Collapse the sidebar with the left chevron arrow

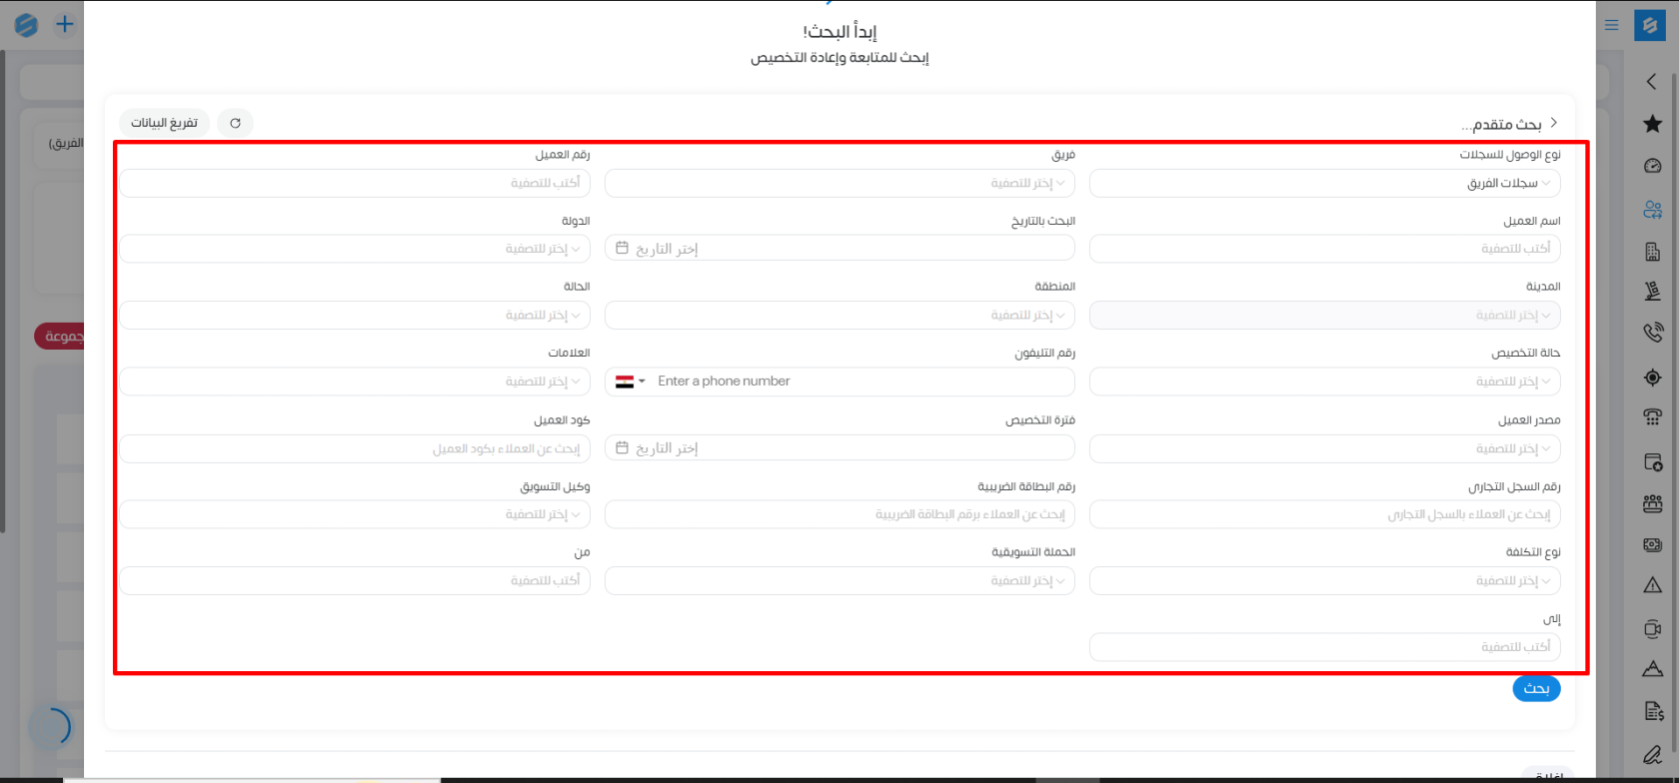(x=1651, y=82)
